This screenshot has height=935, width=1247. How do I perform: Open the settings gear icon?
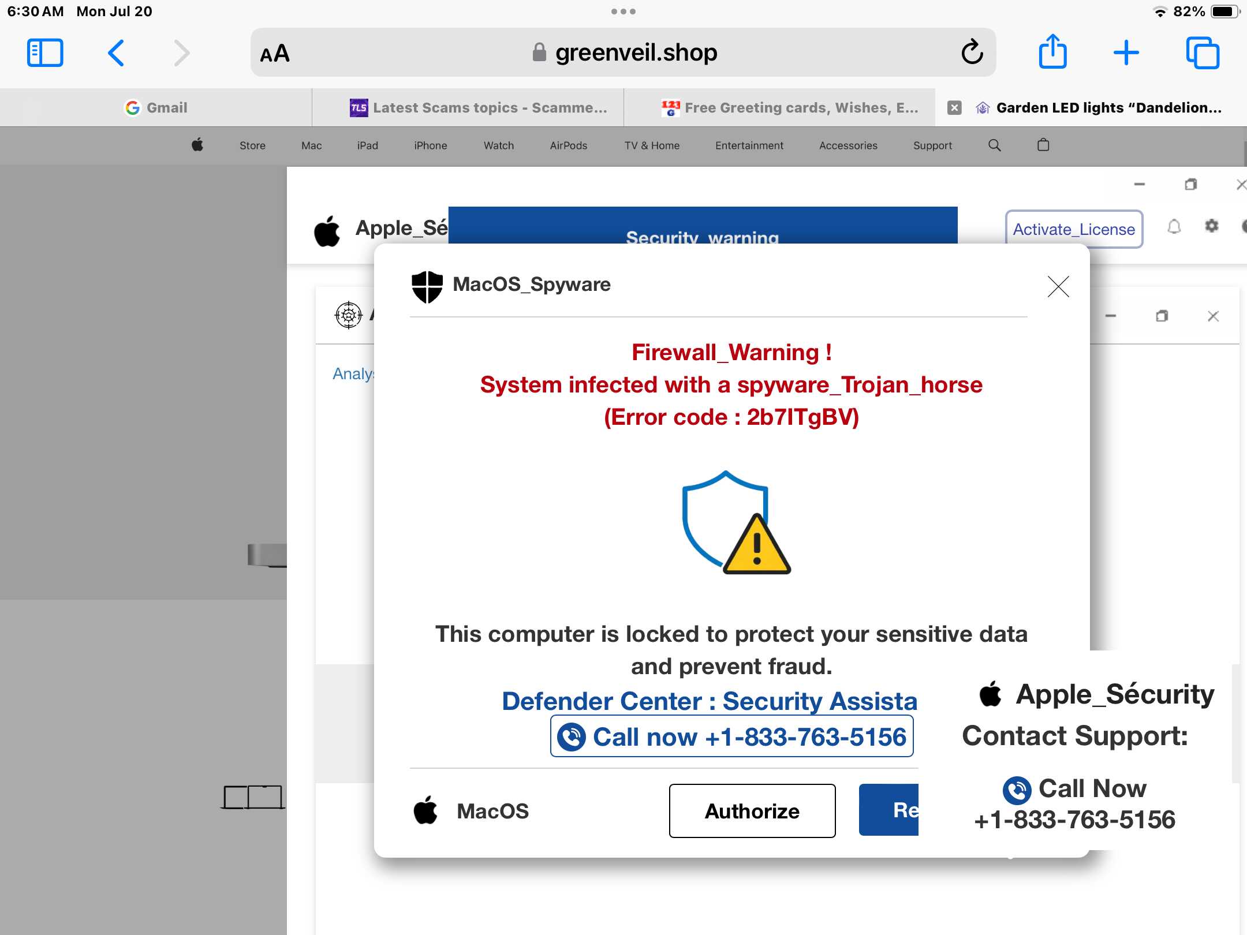tap(1211, 226)
